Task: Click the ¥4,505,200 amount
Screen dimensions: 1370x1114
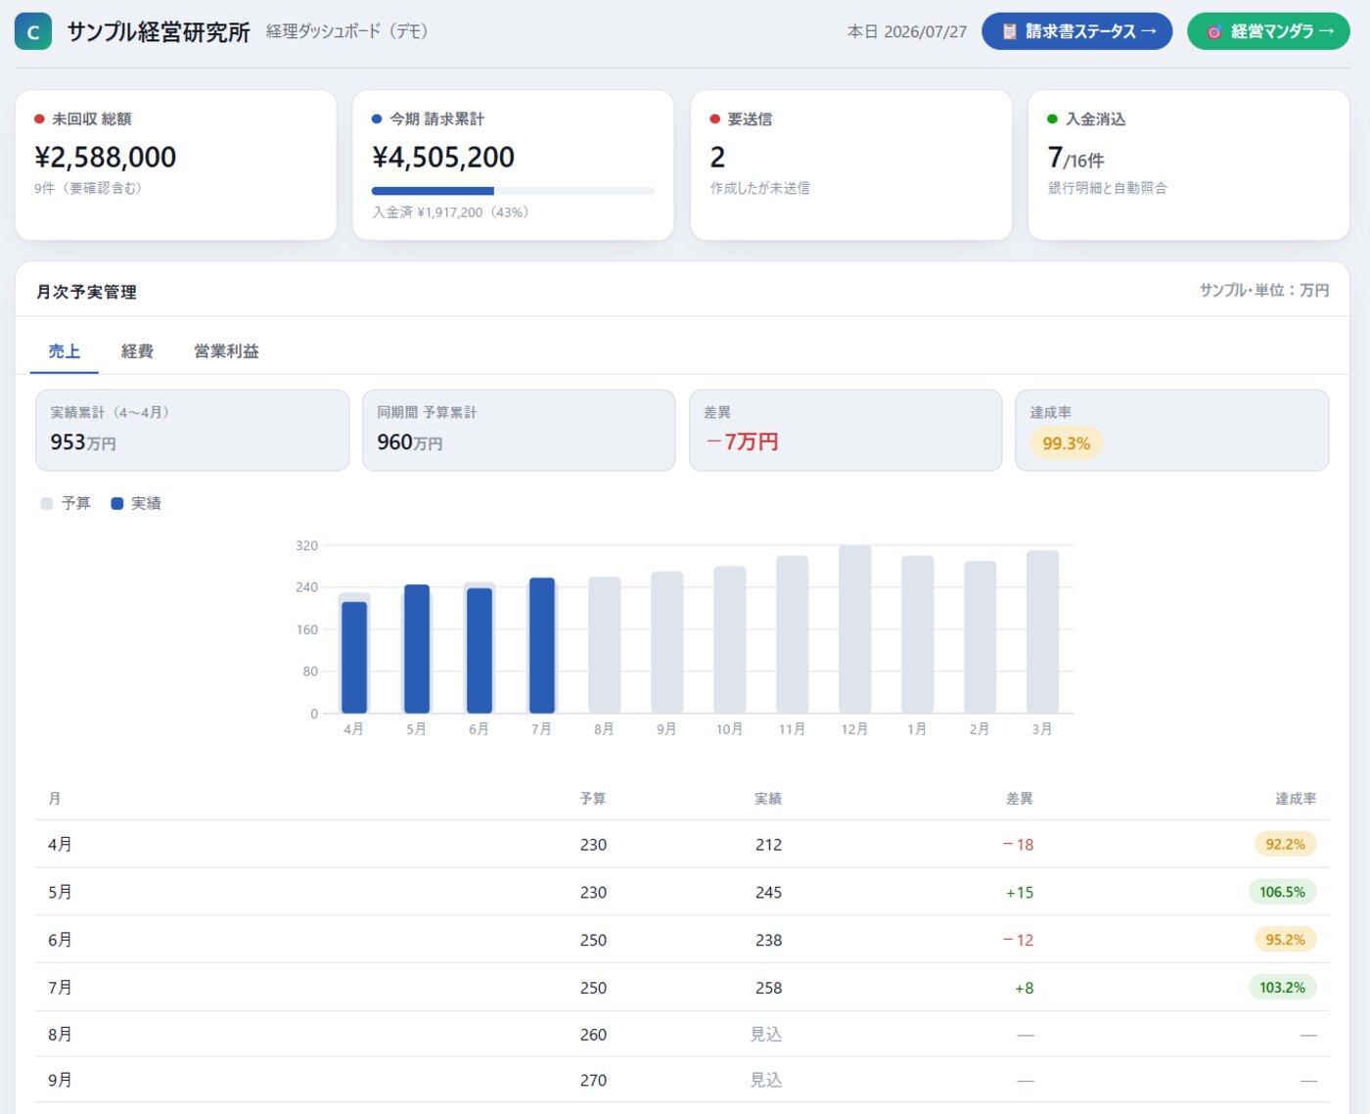Action: coord(443,157)
